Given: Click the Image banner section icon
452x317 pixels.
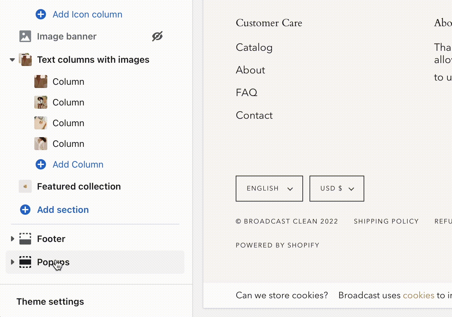Looking at the screenshot, I should [25, 37].
